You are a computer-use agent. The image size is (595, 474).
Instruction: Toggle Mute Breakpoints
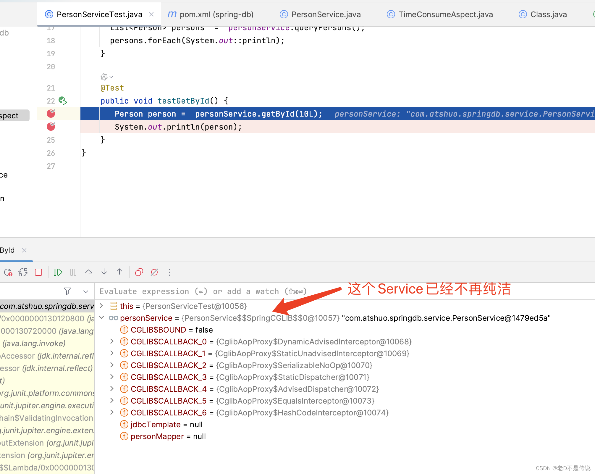154,272
